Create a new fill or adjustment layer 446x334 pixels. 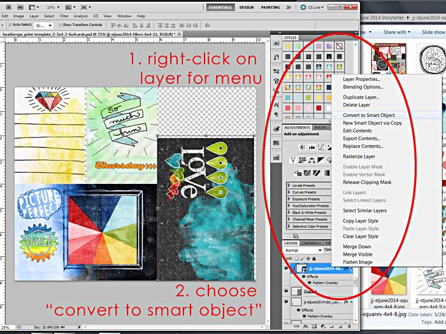pos(324,326)
